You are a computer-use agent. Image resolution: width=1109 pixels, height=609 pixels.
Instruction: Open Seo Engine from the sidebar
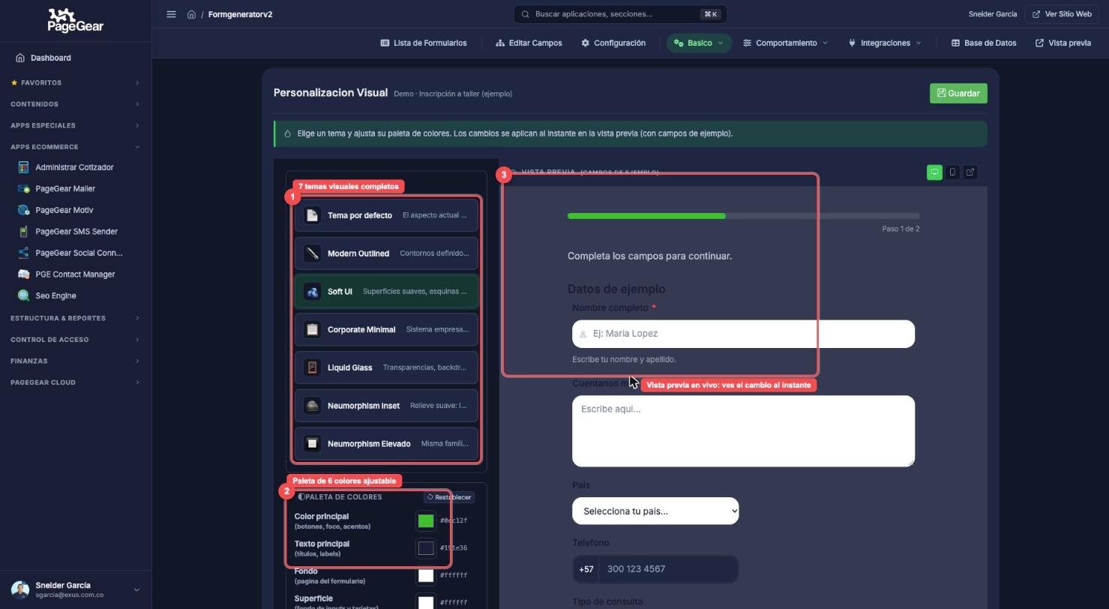[x=55, y=295]
